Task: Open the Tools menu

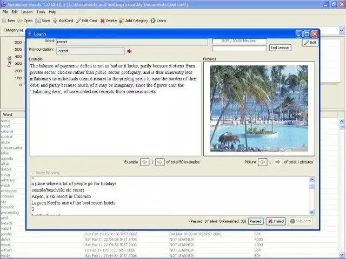Action: [x=41, y=12]
